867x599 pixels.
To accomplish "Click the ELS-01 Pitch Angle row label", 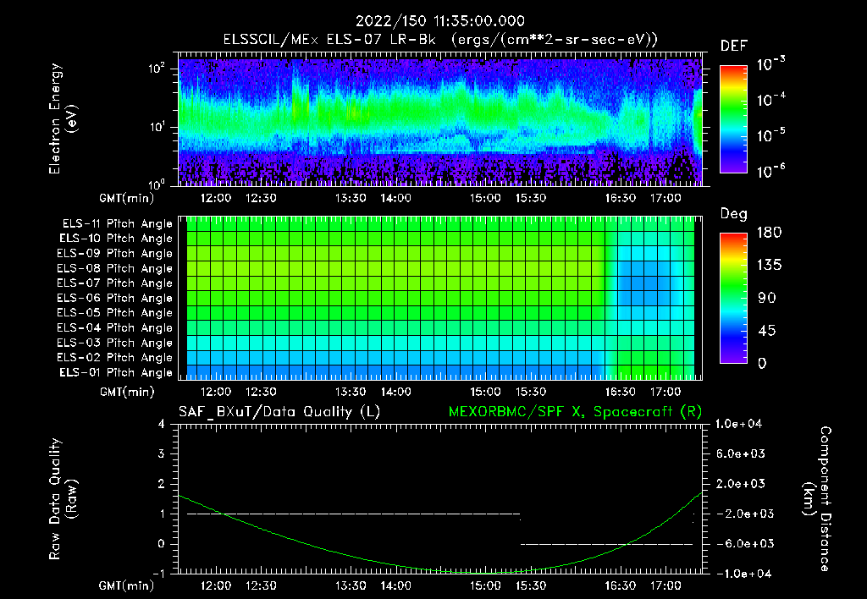I will (116, 372).
